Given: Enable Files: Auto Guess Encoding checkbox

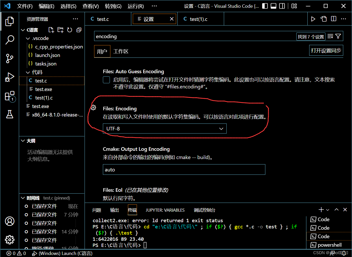Looking at the screenshot, I should coord(107,80).
